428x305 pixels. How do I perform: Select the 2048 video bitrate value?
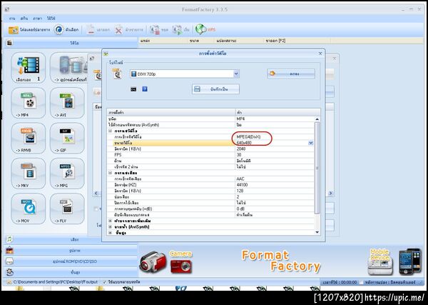(241, 149)
